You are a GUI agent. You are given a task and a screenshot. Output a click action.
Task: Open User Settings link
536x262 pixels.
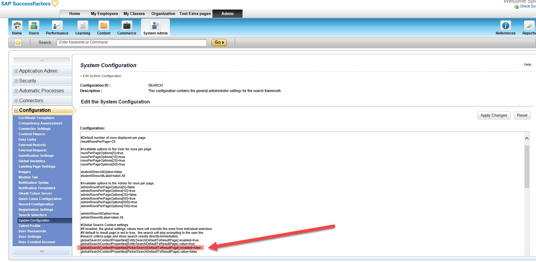[30, 237]
